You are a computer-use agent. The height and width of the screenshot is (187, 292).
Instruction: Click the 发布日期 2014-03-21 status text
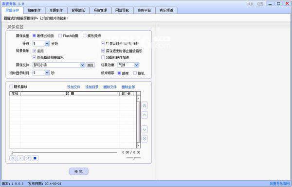click(44, 184)
